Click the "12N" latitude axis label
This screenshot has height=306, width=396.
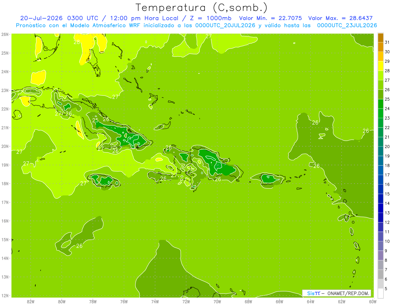point(5,295)
